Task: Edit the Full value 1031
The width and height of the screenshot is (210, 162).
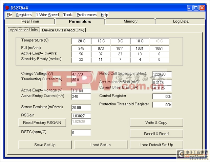Action: point(140,49)
